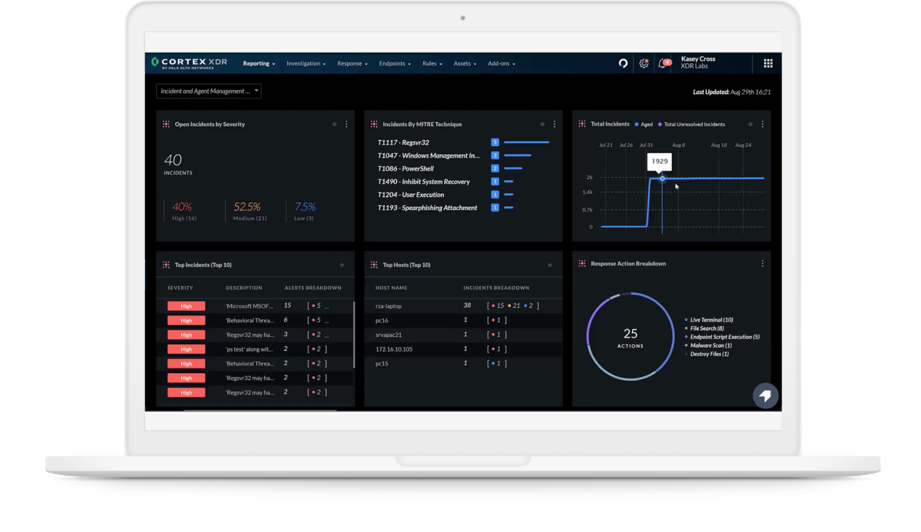Click the Cortex help headset icon
Viewport: 921px width, 532px height.
coord(623,63)
